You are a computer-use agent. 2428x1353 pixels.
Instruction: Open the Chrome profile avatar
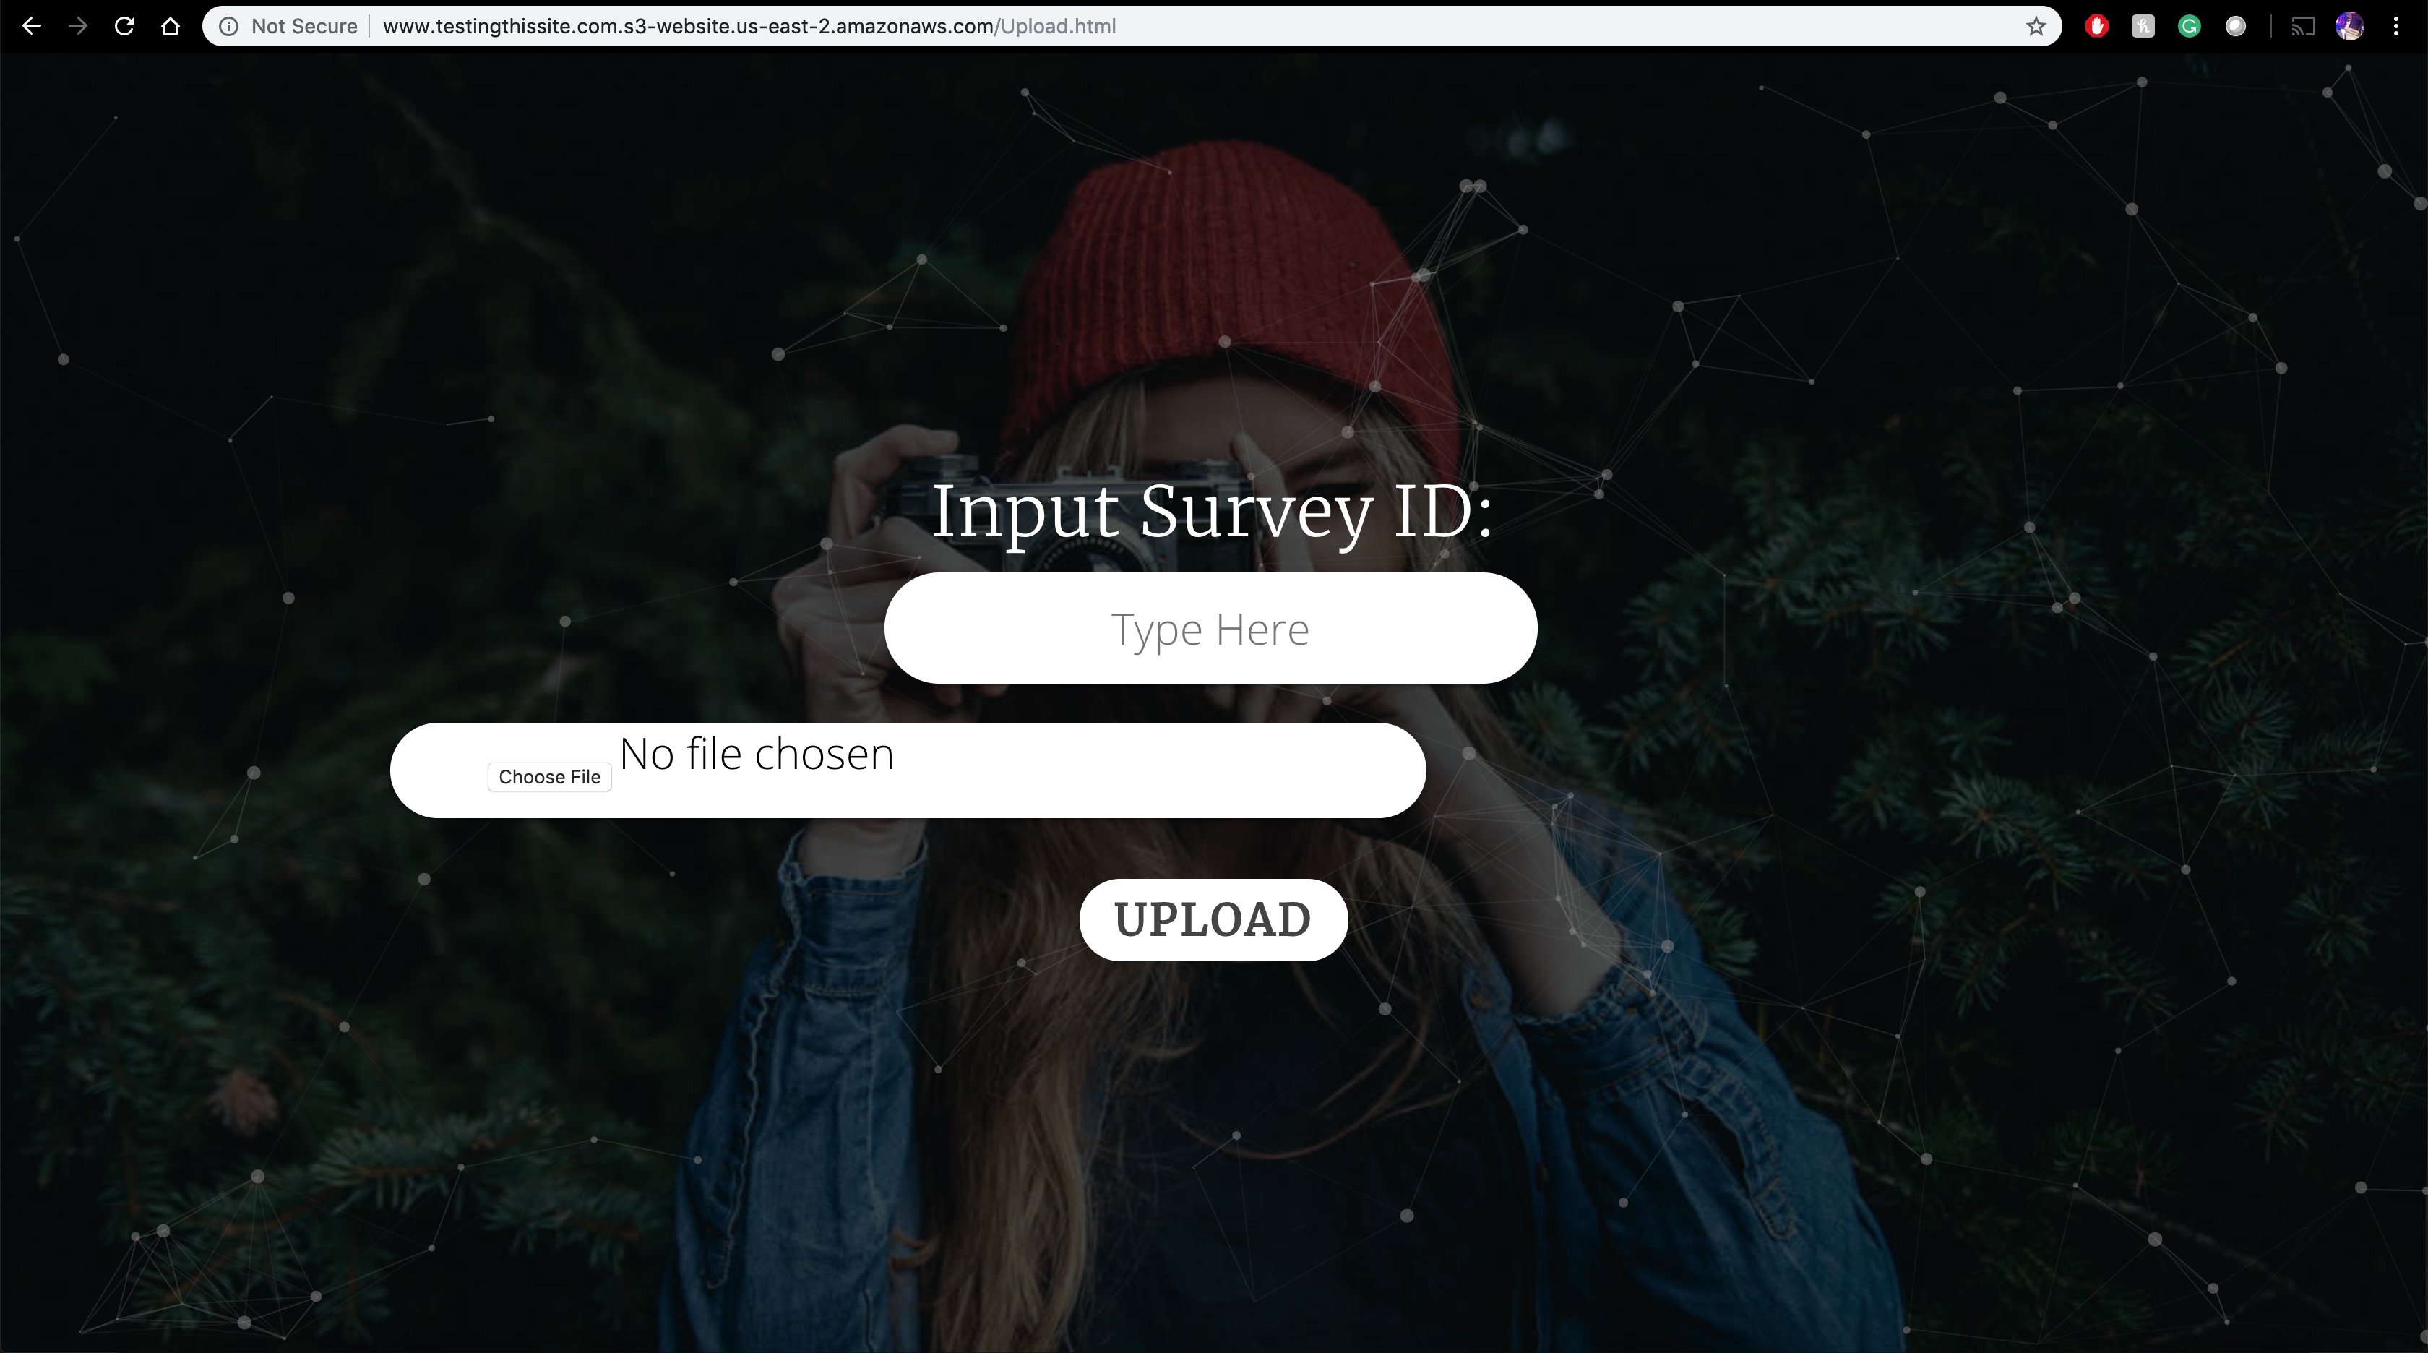(x=2350, y=27)
